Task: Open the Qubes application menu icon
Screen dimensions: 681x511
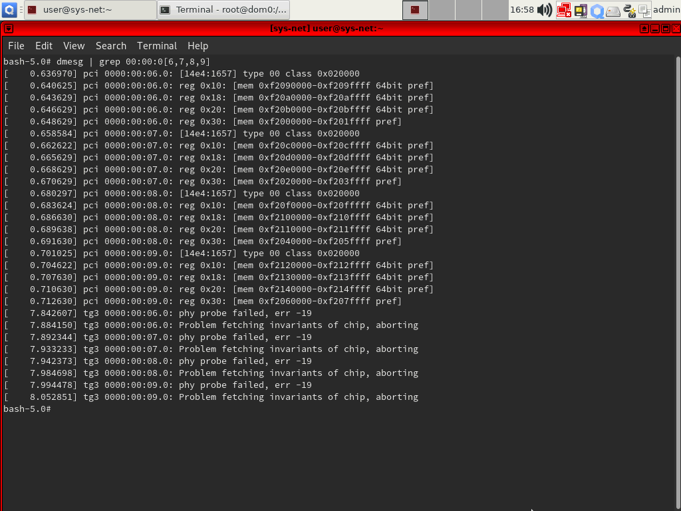Action: click(9, 9)
